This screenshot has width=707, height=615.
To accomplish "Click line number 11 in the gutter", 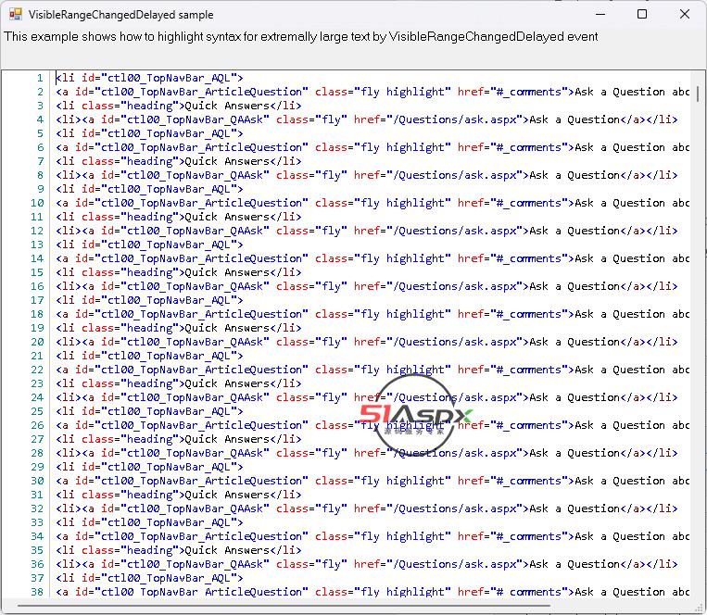I will point(37,217).
